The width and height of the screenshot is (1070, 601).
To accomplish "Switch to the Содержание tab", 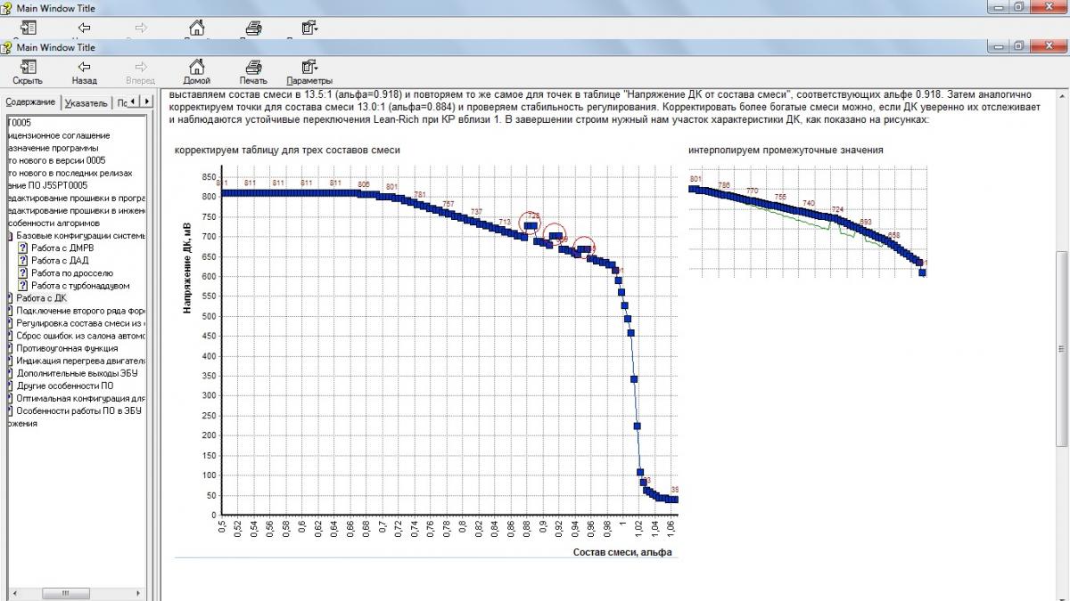I will pyautogui.click(x=30, y=102).
